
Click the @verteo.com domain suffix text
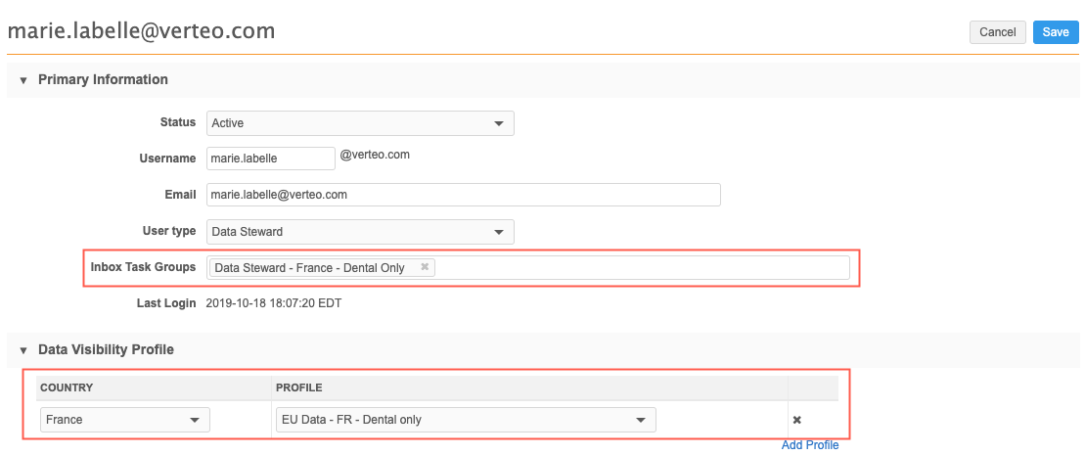point(374,155)
